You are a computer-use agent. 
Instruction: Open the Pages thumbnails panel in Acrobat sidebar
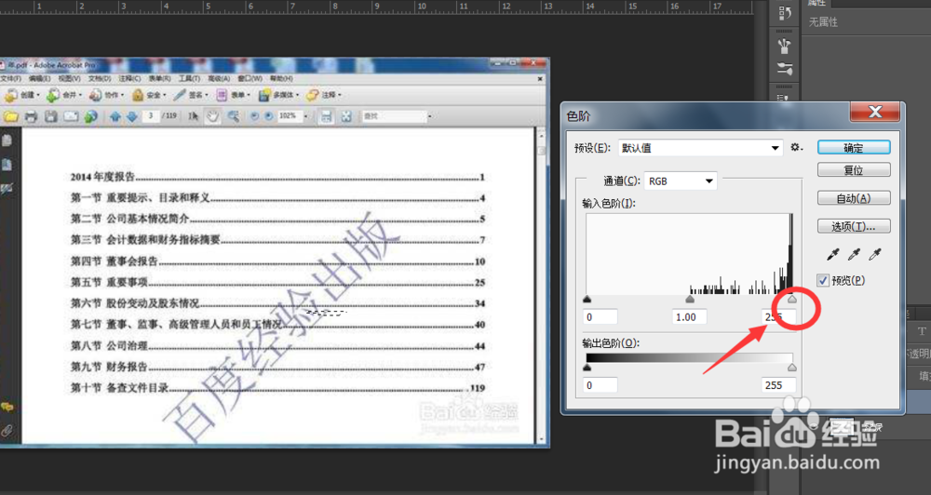coord(7,140)
